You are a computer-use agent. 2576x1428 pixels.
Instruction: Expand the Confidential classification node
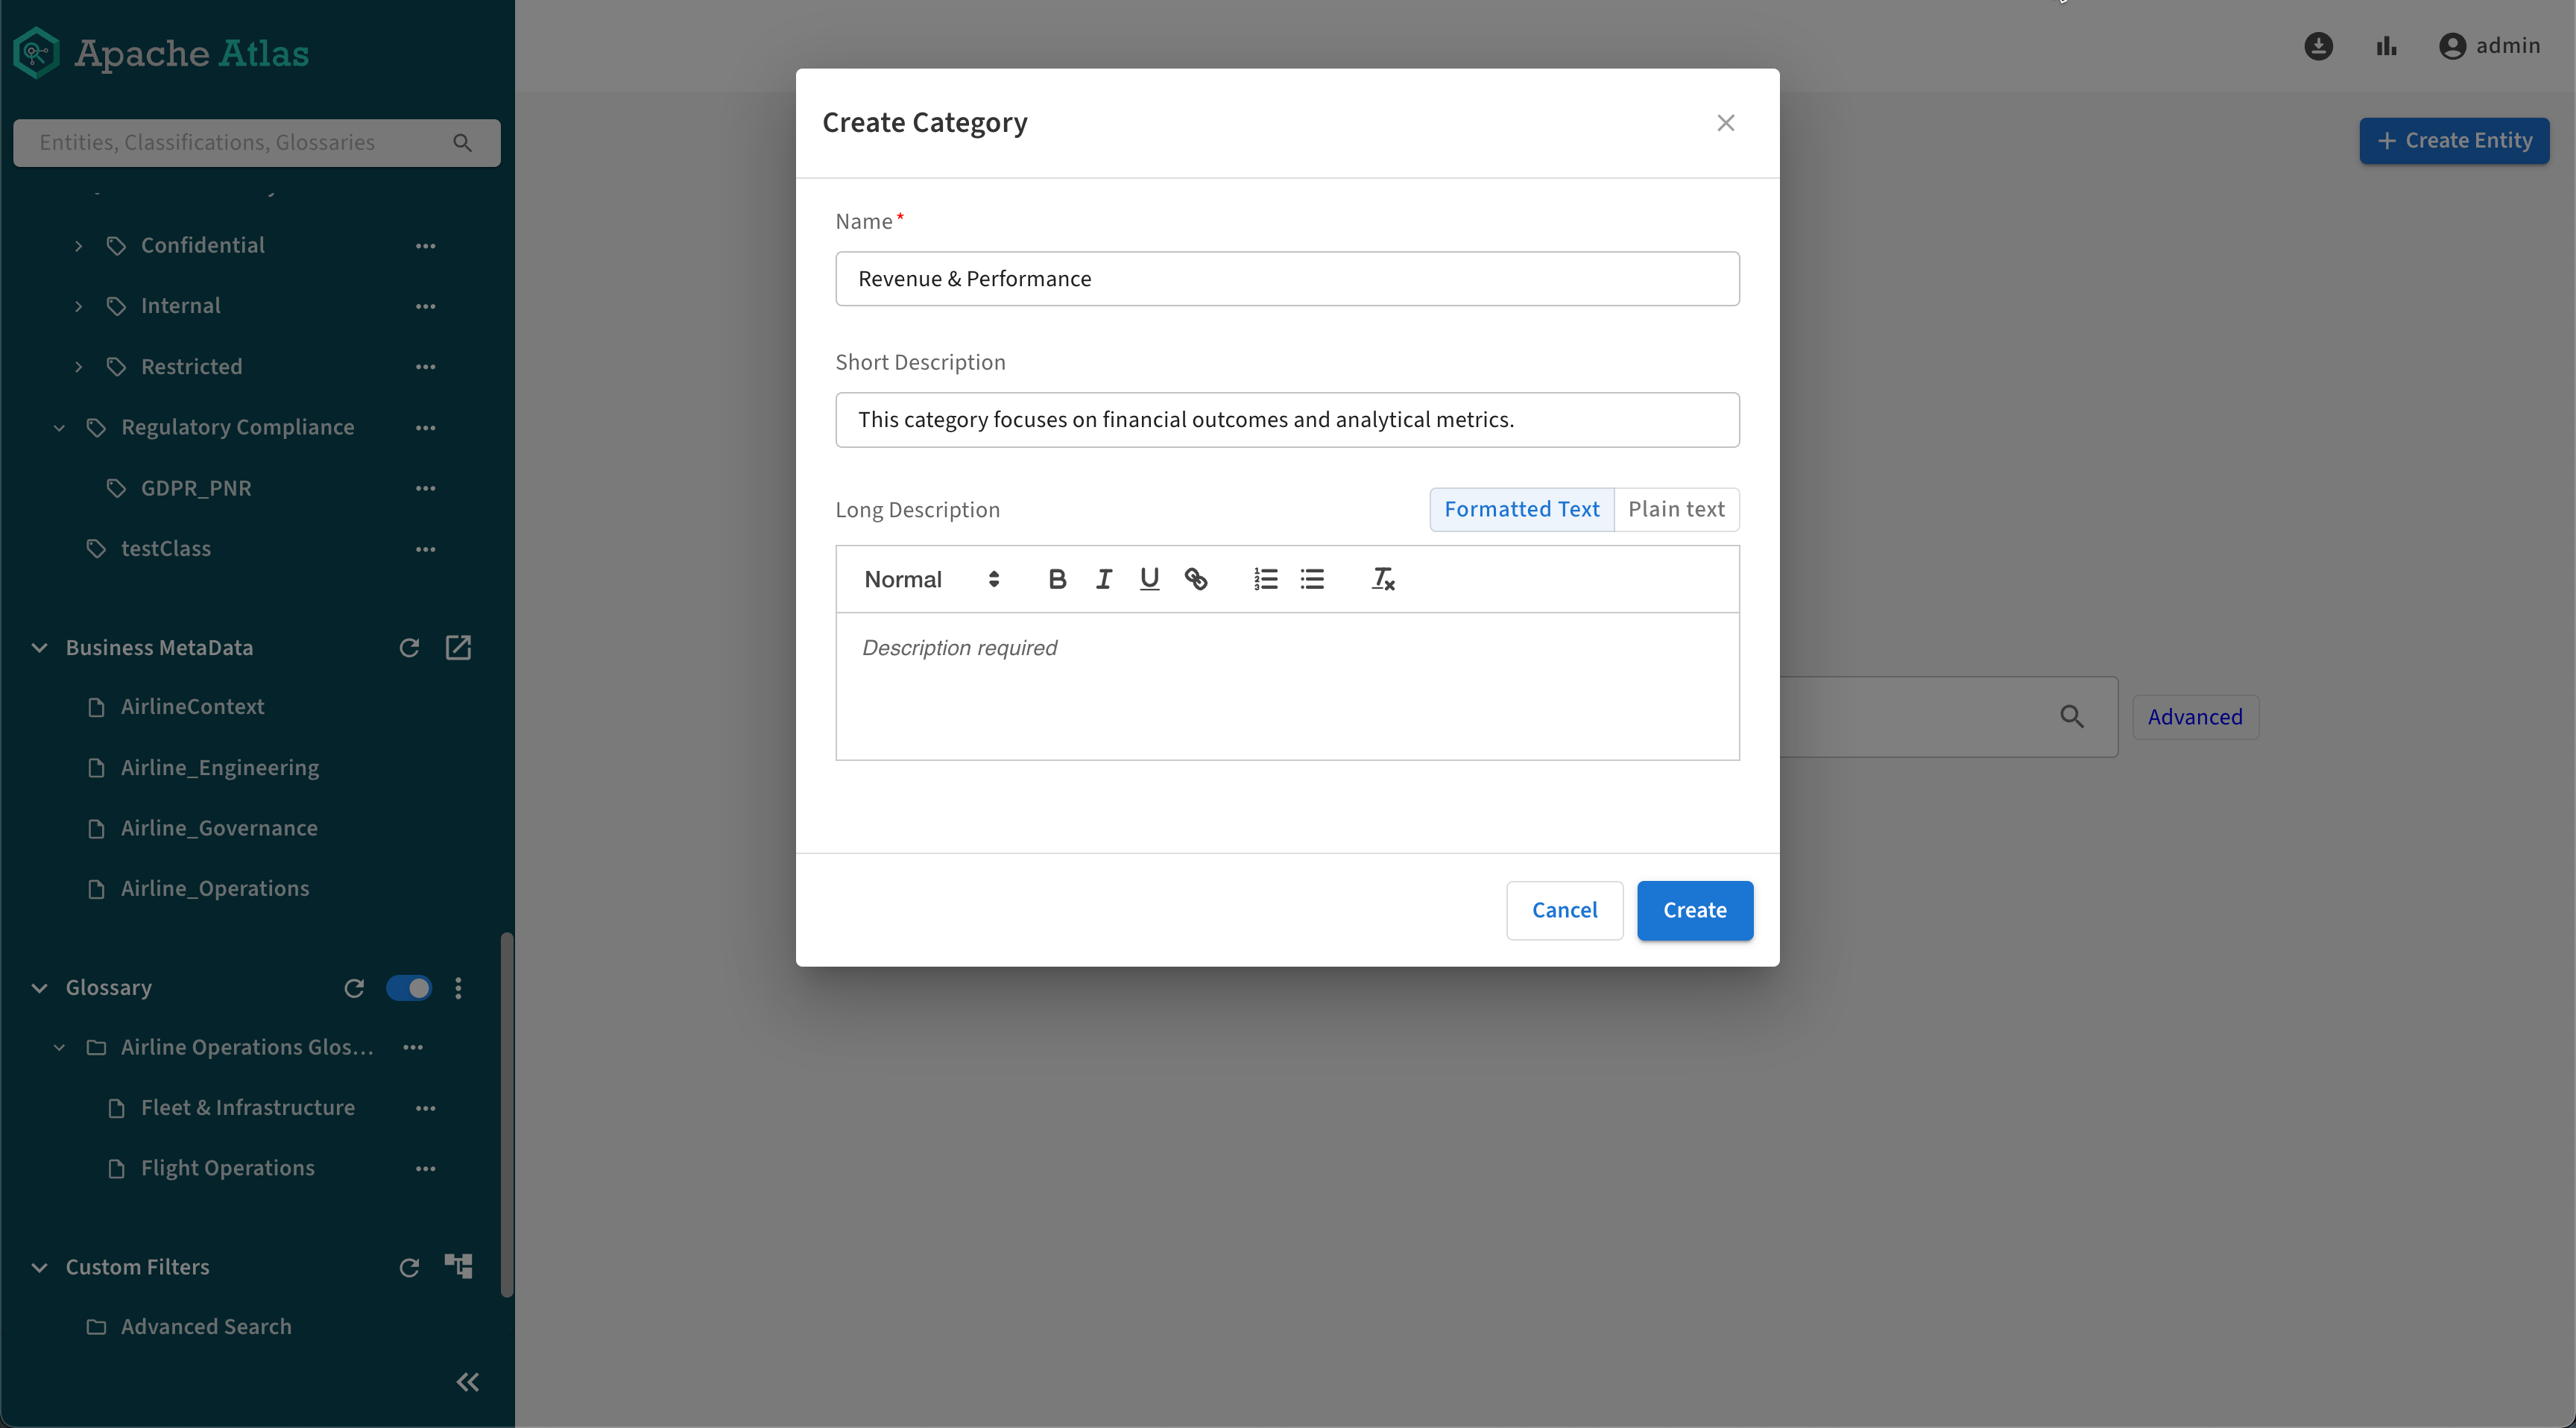coord(79,246)
